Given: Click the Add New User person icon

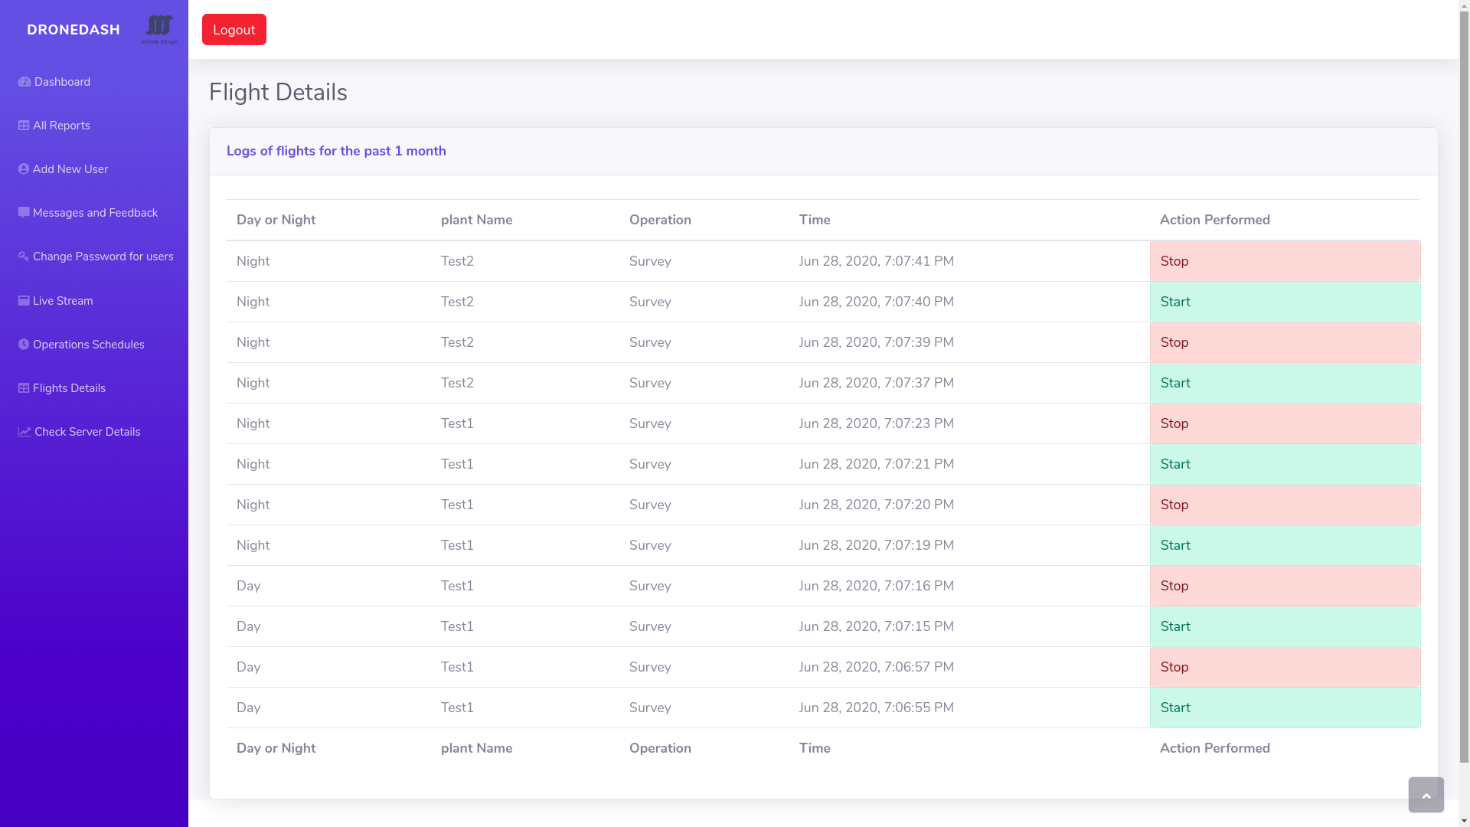Looking at the screenshot, I should (24, 169).
